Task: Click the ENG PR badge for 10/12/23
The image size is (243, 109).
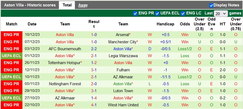Action: [x=11, y=35]
